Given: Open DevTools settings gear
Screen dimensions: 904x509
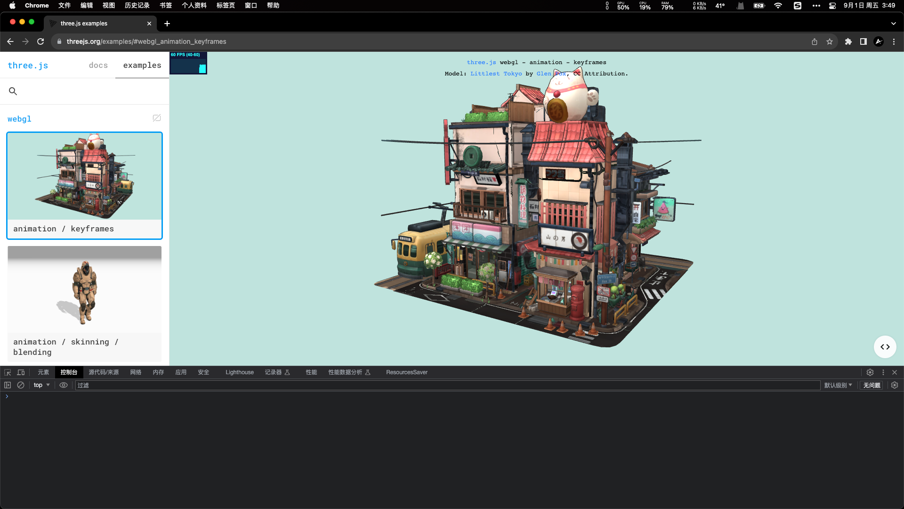Looking at the screenshot, I should pyautogui.click(x=870, y=372).
